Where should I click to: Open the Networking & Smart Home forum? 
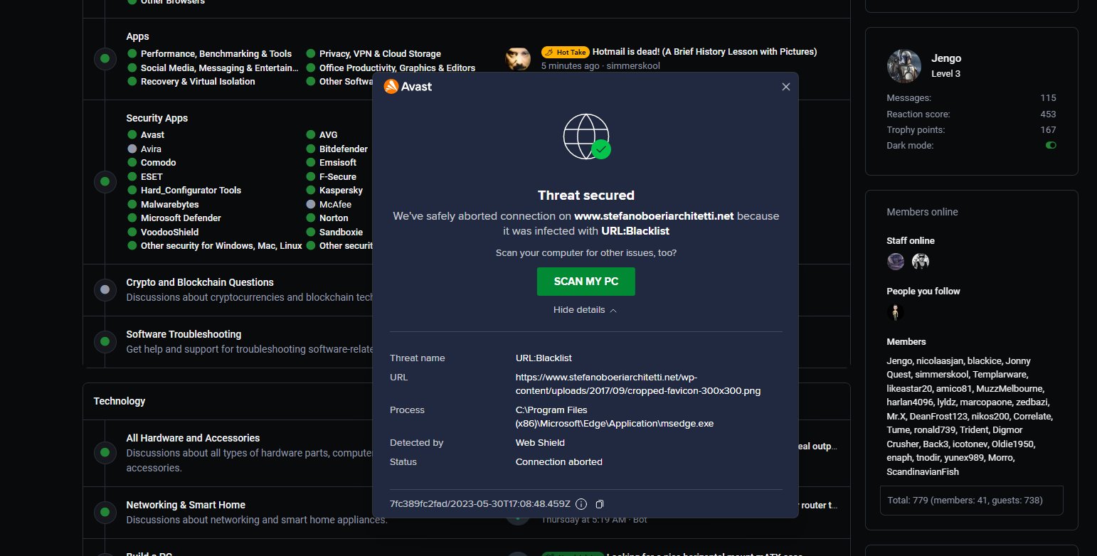(186, 505)
